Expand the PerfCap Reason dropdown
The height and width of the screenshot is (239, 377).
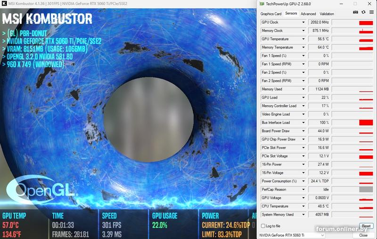[303, 189]
